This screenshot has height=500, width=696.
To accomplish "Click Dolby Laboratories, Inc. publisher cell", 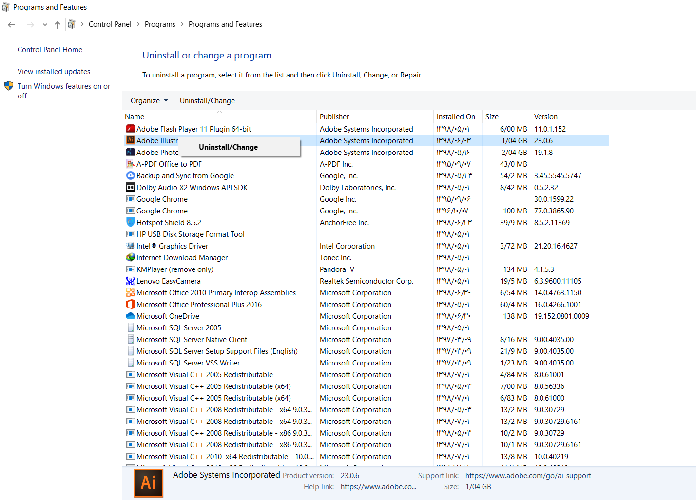I will 358,188.
